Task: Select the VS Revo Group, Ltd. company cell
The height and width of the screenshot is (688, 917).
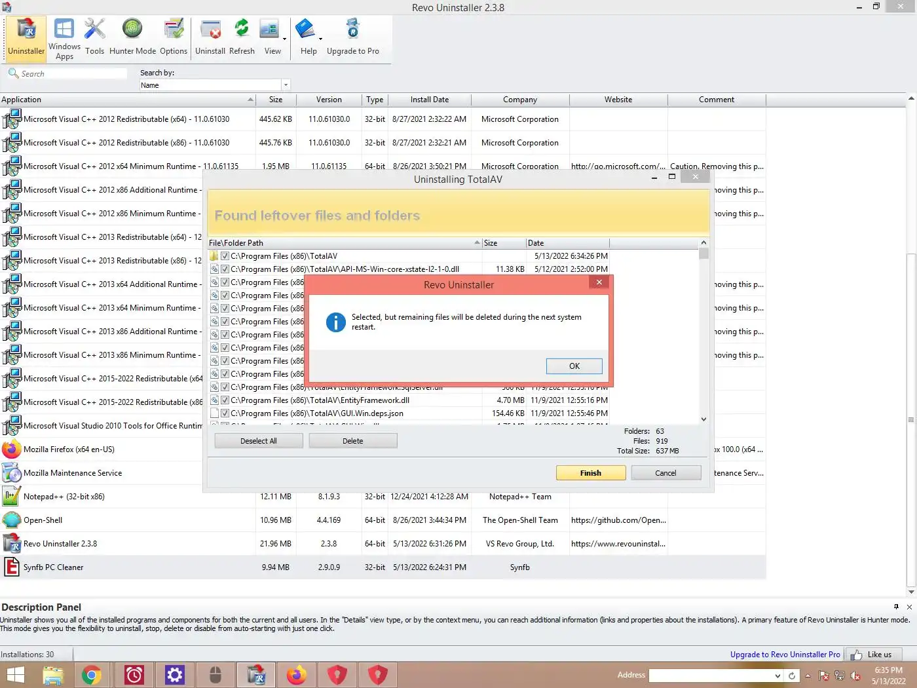Action: point(520,544)
